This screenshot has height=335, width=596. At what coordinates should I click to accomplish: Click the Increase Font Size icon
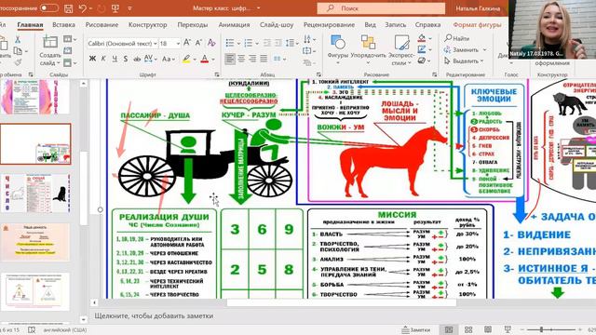point(187,43)
